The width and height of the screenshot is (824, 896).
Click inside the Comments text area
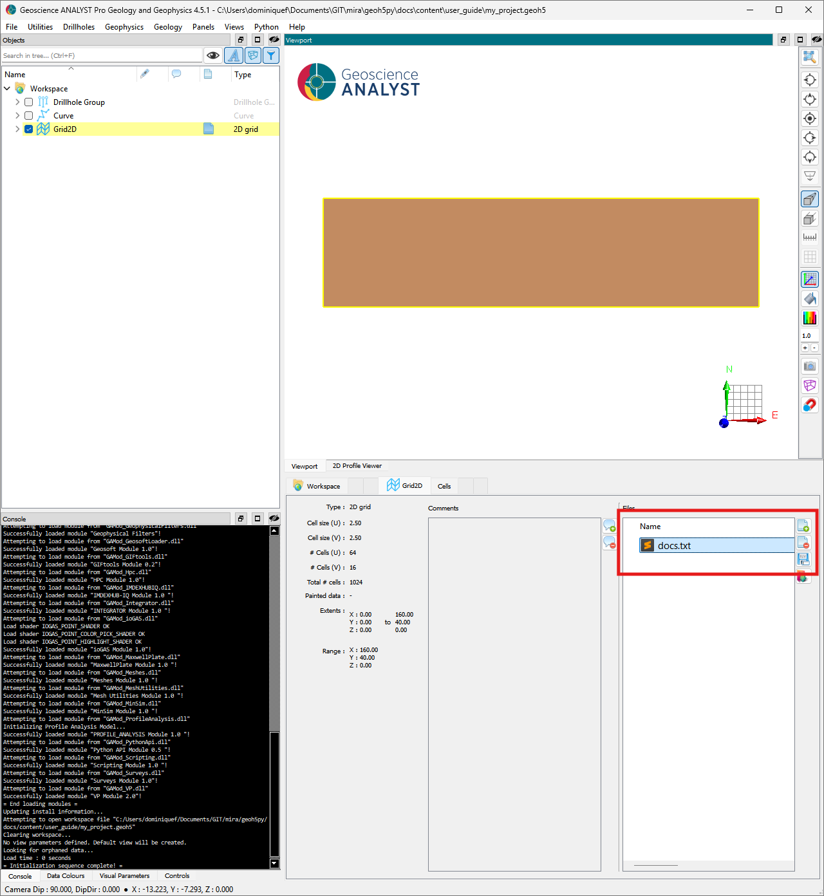(514, 694)
